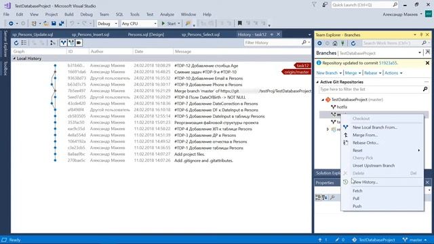Open the Start button dropdown arrow
Image resolution: width=434 pixels, height=244 pixels.
coord(179,24)
